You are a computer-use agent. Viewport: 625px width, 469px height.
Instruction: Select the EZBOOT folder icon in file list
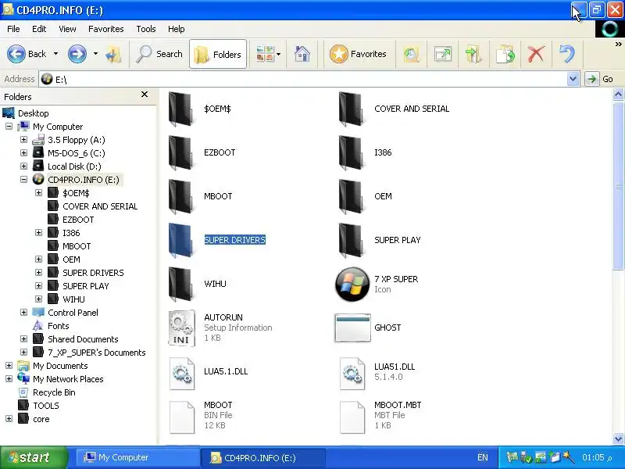coord(181,152)
